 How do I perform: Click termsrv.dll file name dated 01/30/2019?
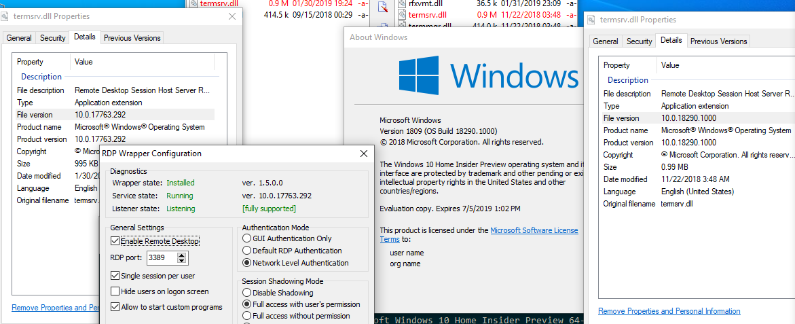click(219, 3)
